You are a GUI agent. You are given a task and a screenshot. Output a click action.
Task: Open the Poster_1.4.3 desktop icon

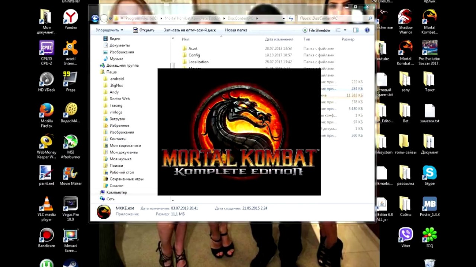click(x=430, y=207)
